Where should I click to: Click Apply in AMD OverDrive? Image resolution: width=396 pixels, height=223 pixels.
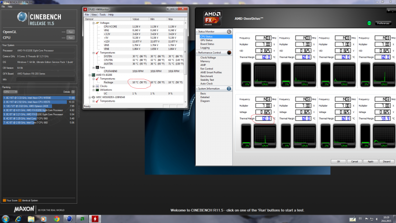click(x=370, y=162)
